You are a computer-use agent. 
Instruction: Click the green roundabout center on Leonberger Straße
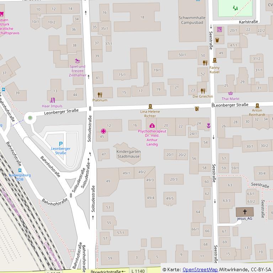tap(30, 118)
